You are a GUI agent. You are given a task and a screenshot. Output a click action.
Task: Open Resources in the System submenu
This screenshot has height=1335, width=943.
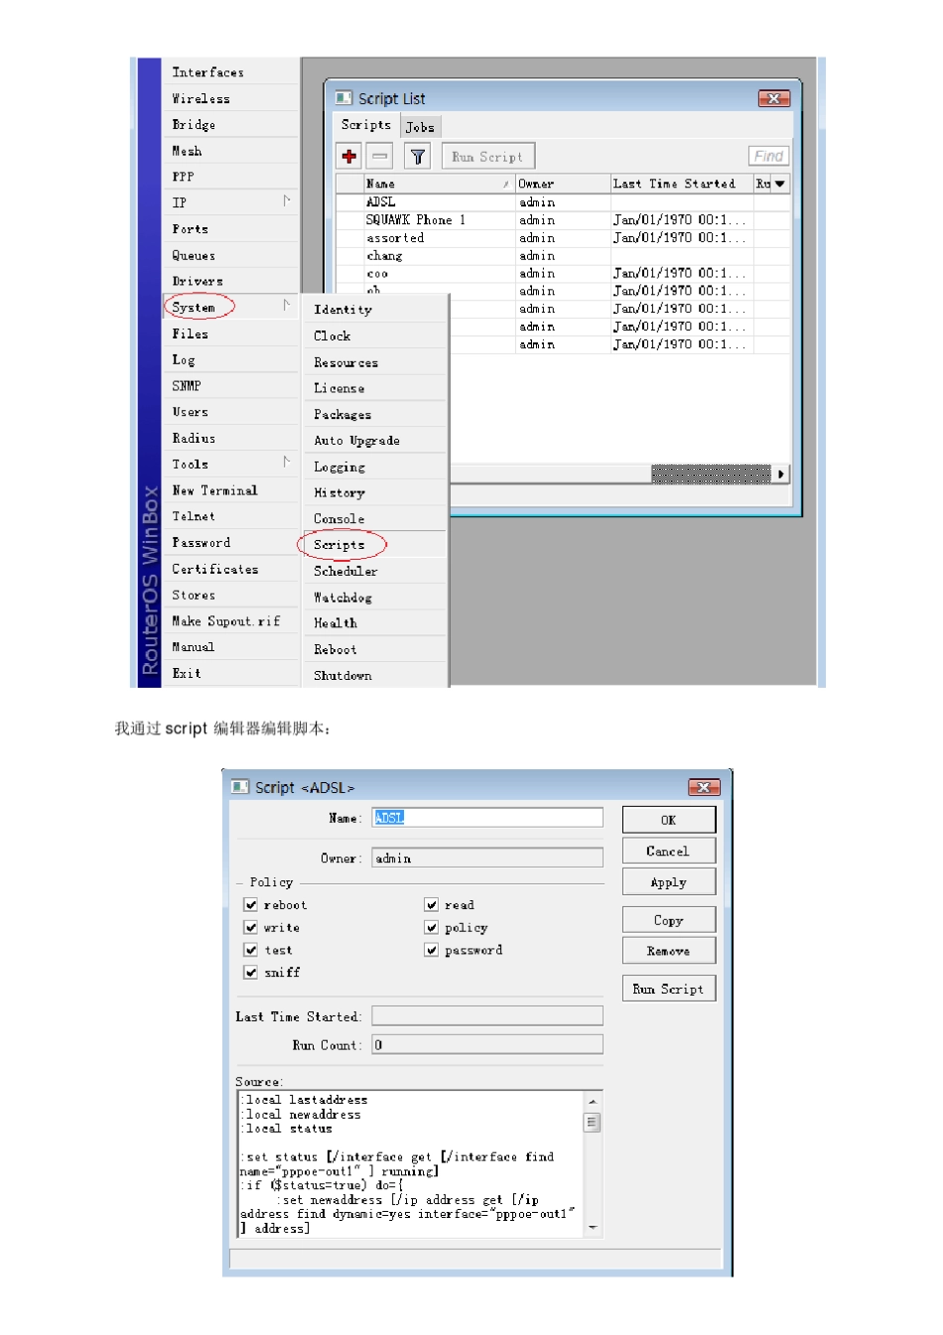374,362
